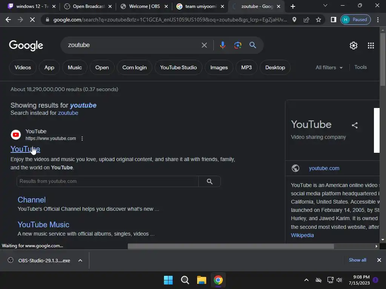Select the Music filter chip

[75, 68]
